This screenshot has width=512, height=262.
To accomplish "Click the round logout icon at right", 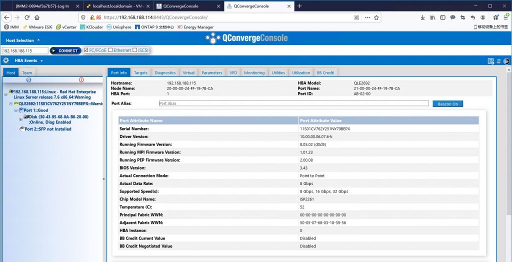I will [506, 61].
